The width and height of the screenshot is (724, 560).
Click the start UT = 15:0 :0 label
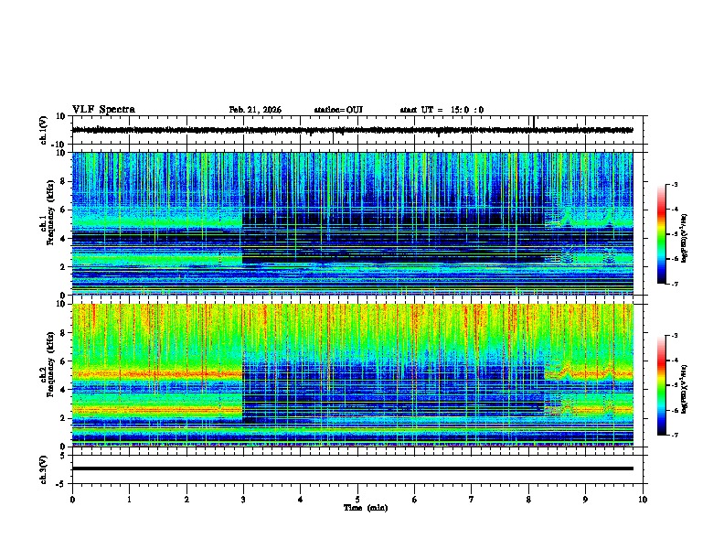coord(442,110)
